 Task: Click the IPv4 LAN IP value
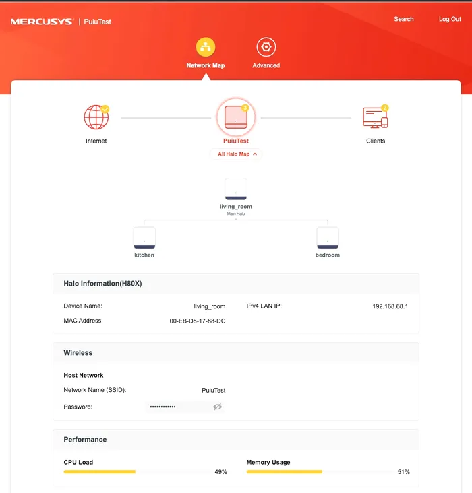pyautogui.click(x=390, y=306)
